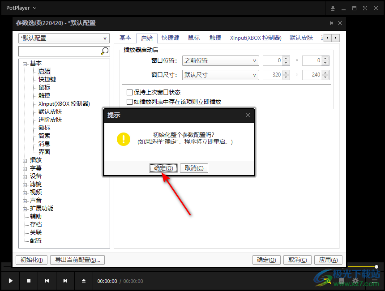Click 取消(C) in the prompt dialog
The image size is (385, 291).
194,168
